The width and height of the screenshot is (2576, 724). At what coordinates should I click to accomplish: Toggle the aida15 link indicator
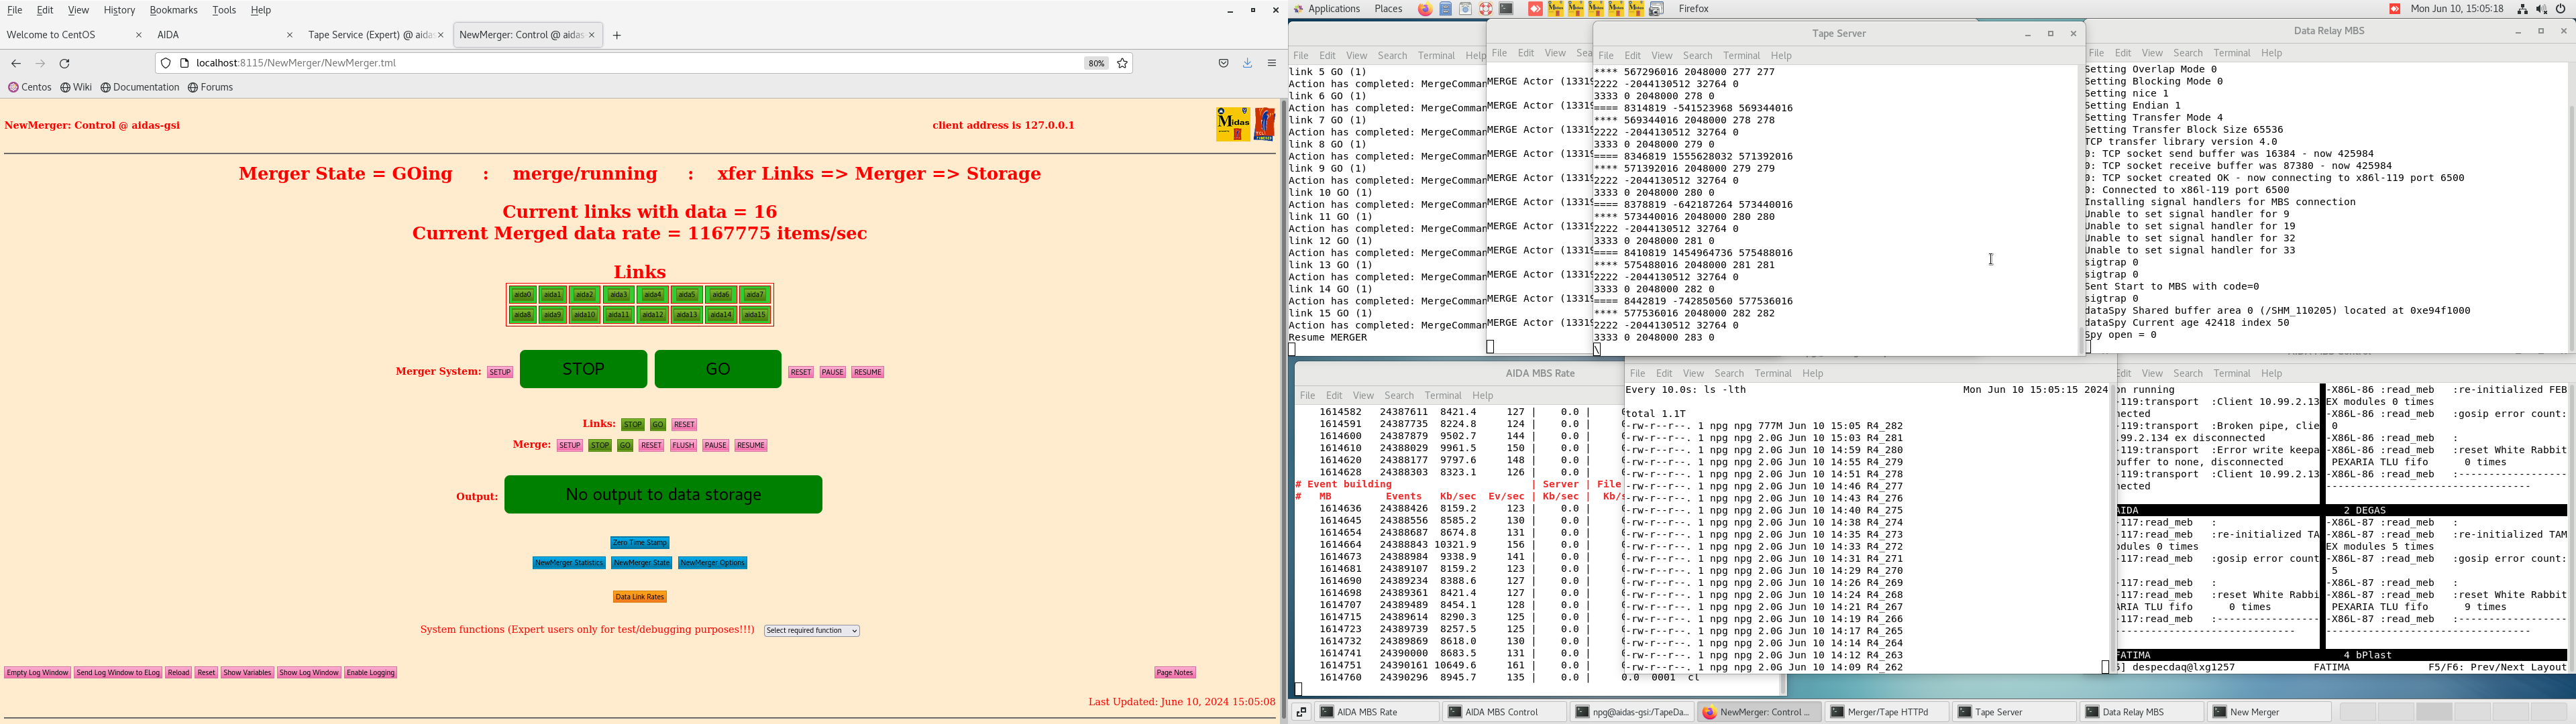coord(755,315)
